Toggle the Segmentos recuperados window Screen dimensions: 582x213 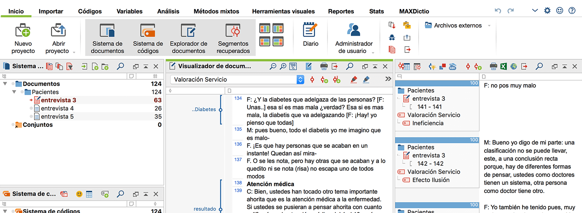[233, 38]
